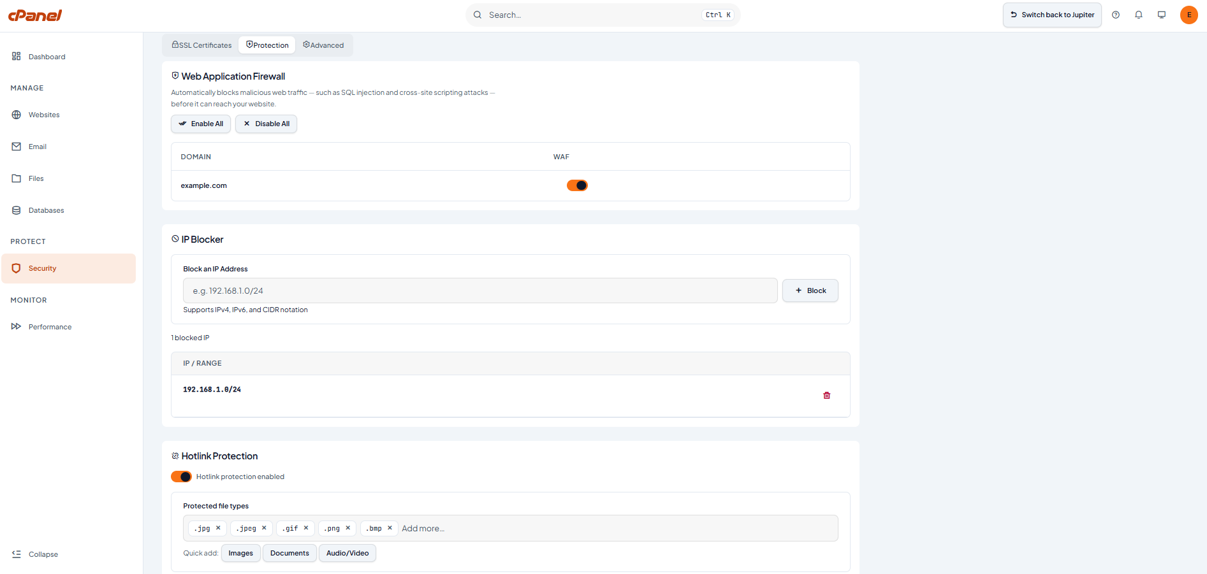The width and height of the screenshot is (1207, 574).
Task: Click the Disable All button
Action: point(266,124)
